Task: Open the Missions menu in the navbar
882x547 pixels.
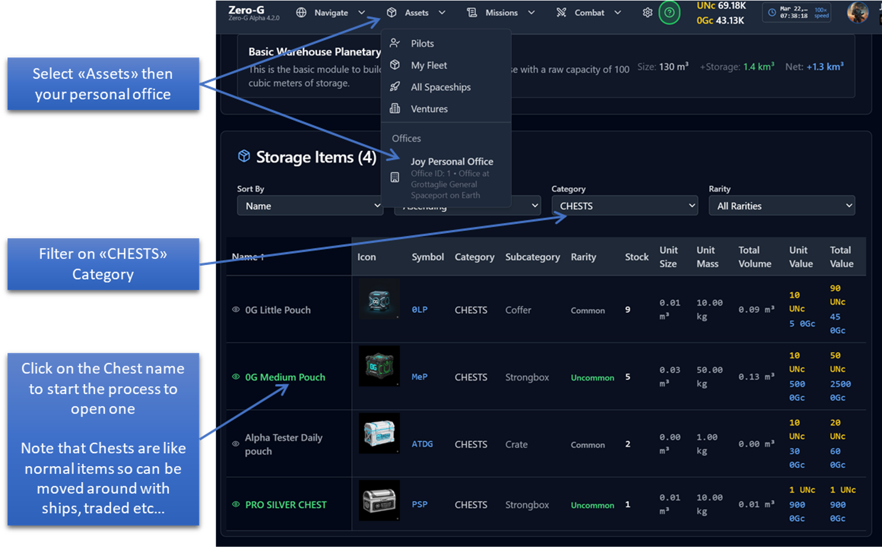Action: coord(501,12)
